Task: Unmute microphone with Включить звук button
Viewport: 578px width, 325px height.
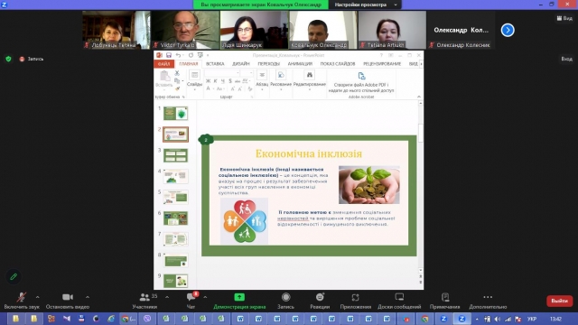Action: coord(22,301)
